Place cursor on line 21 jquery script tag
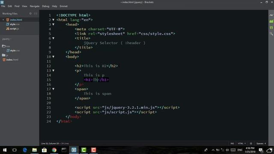This screenshot has width=274, height=154. pos(127,107)
